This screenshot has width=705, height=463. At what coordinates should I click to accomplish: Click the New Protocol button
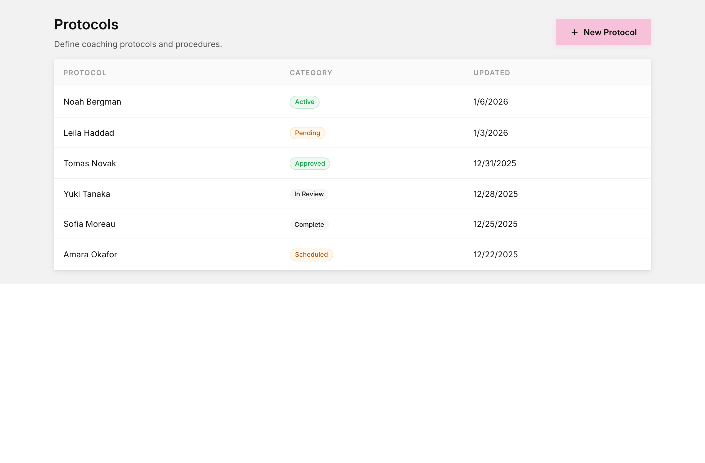tap(603, 32)
